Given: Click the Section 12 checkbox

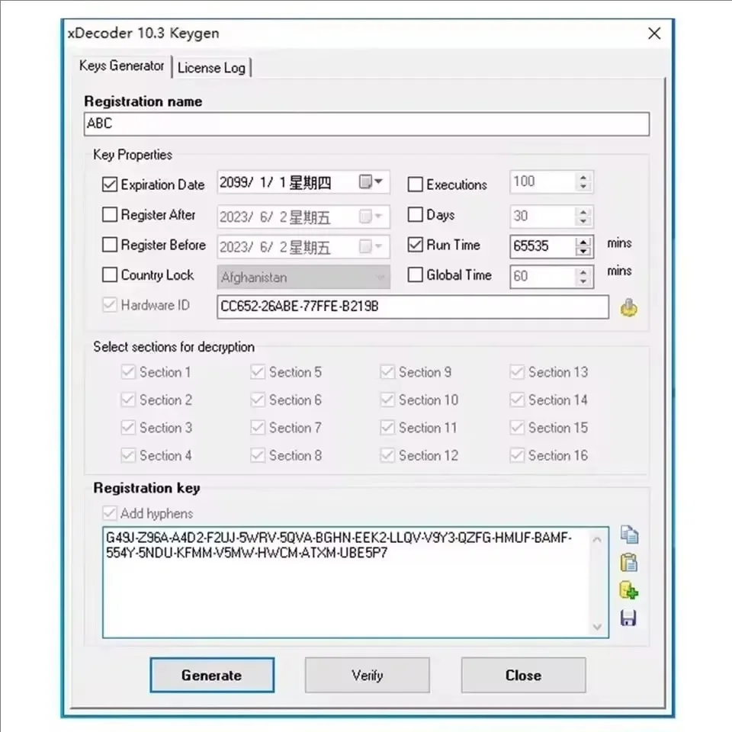Looking at the screenshot, I should click(x=387, y=455).
